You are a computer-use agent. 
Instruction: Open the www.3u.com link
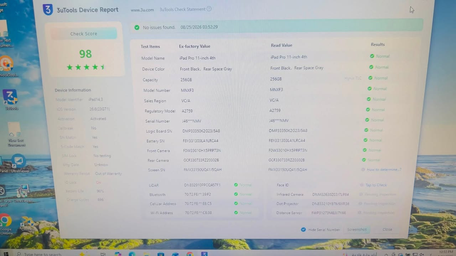(142, 10)
